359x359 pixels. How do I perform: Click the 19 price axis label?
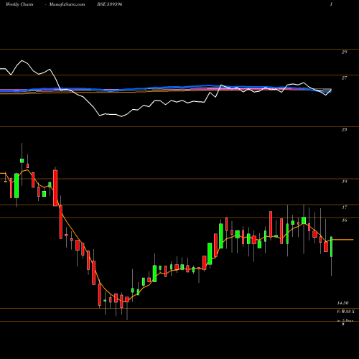(x=344, y=182)
